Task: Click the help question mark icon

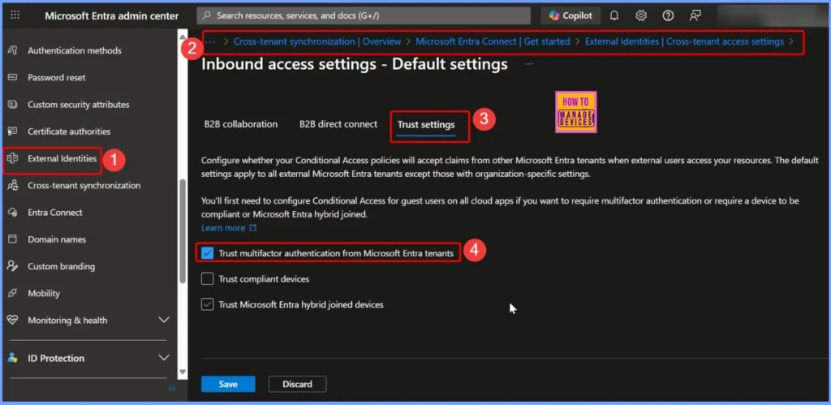Action: (668, 15)
